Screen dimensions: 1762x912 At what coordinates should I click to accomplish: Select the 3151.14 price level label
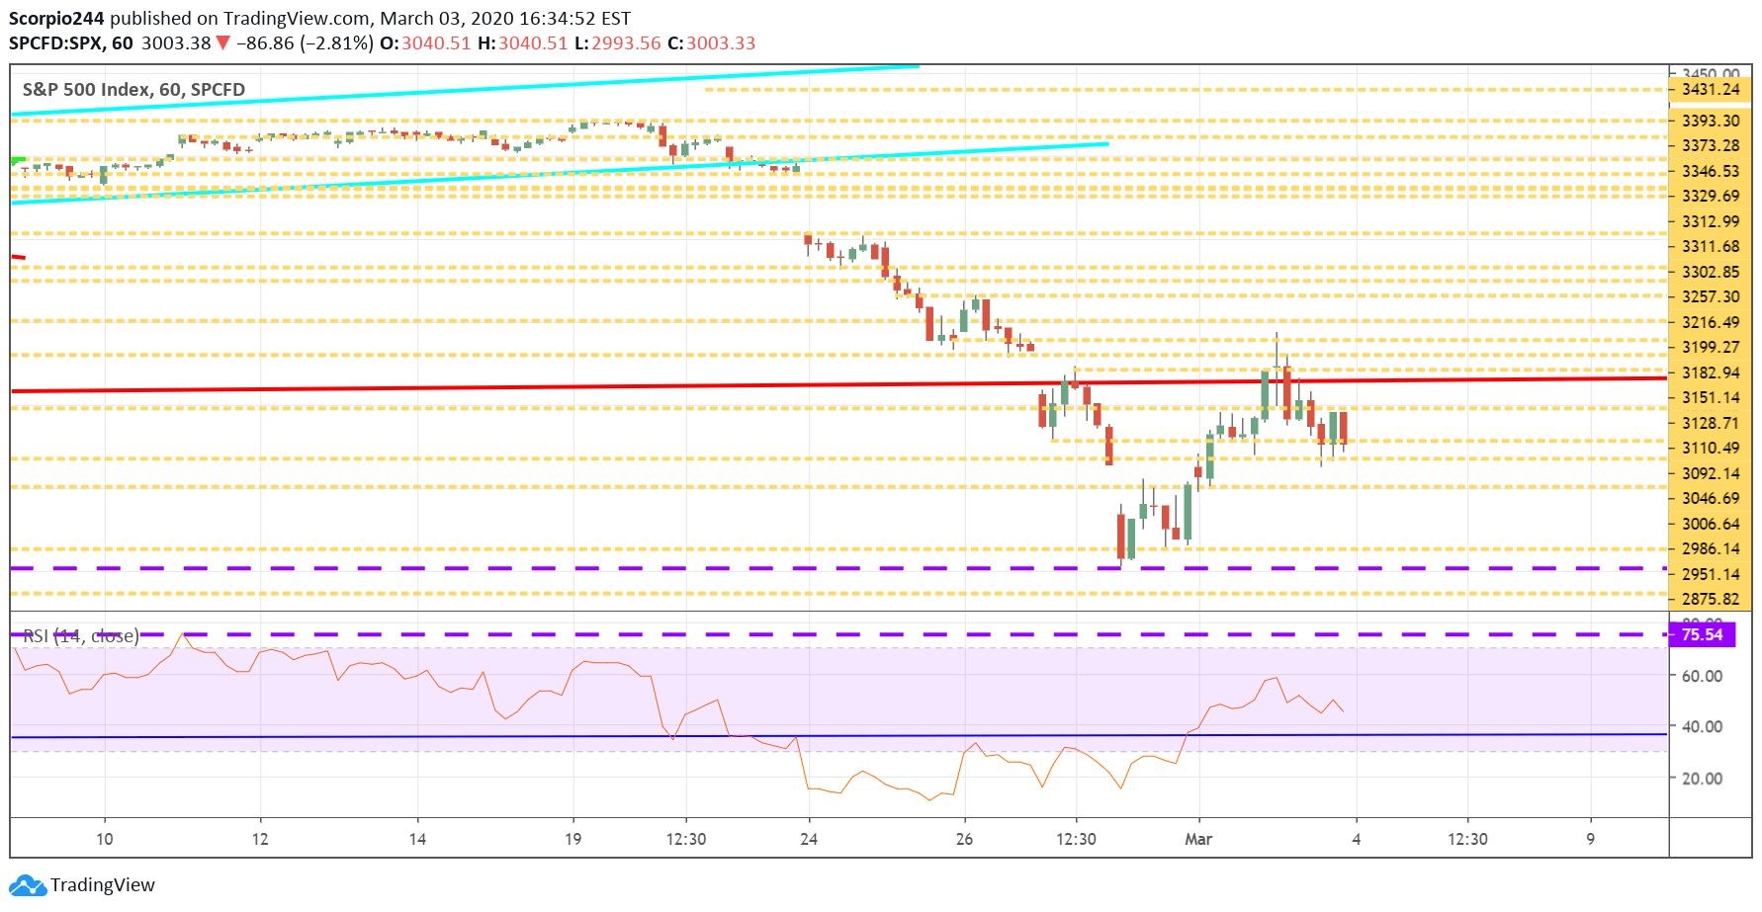pyautogui.click(x=1711, y=397)
